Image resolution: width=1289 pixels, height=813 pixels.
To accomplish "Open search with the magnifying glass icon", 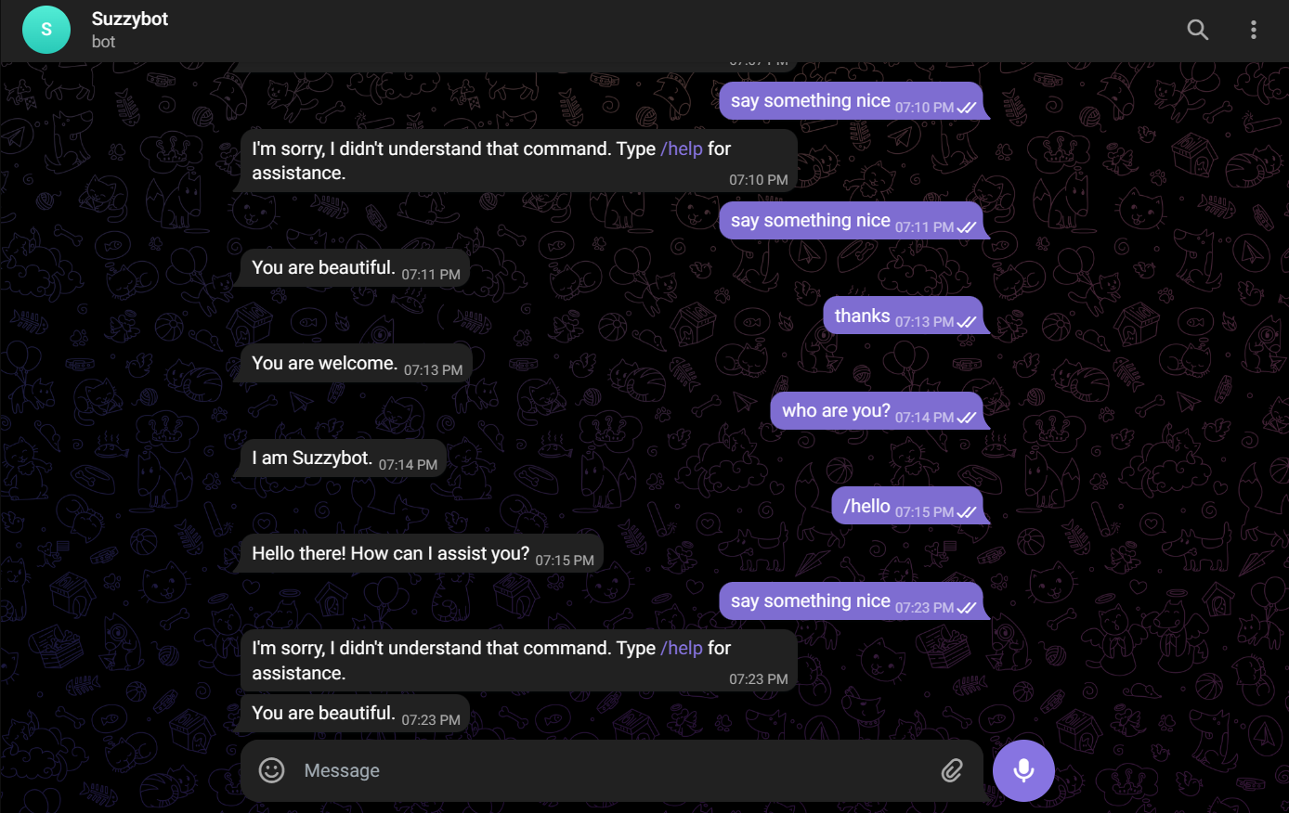I will click(1198, 30).
